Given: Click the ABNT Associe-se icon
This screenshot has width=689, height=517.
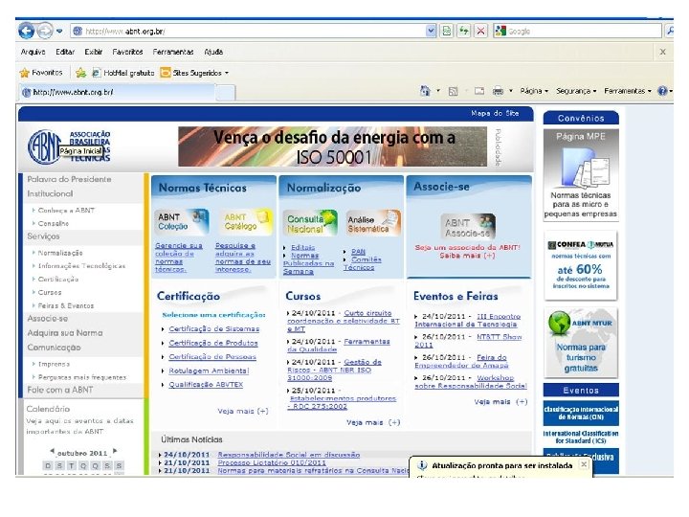Looking at the screenshot, I should (x=468, y=227).
